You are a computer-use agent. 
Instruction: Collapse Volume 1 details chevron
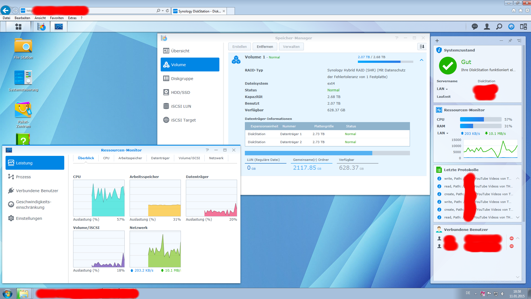421,60
